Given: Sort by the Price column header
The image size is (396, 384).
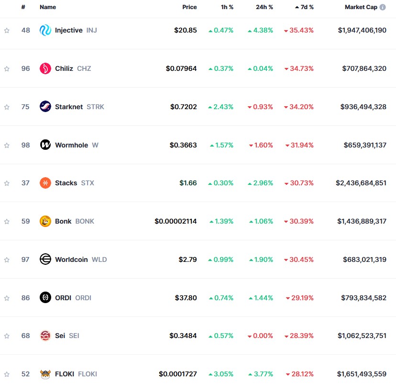Looking at the screenshot, I should tap(189, 7).
